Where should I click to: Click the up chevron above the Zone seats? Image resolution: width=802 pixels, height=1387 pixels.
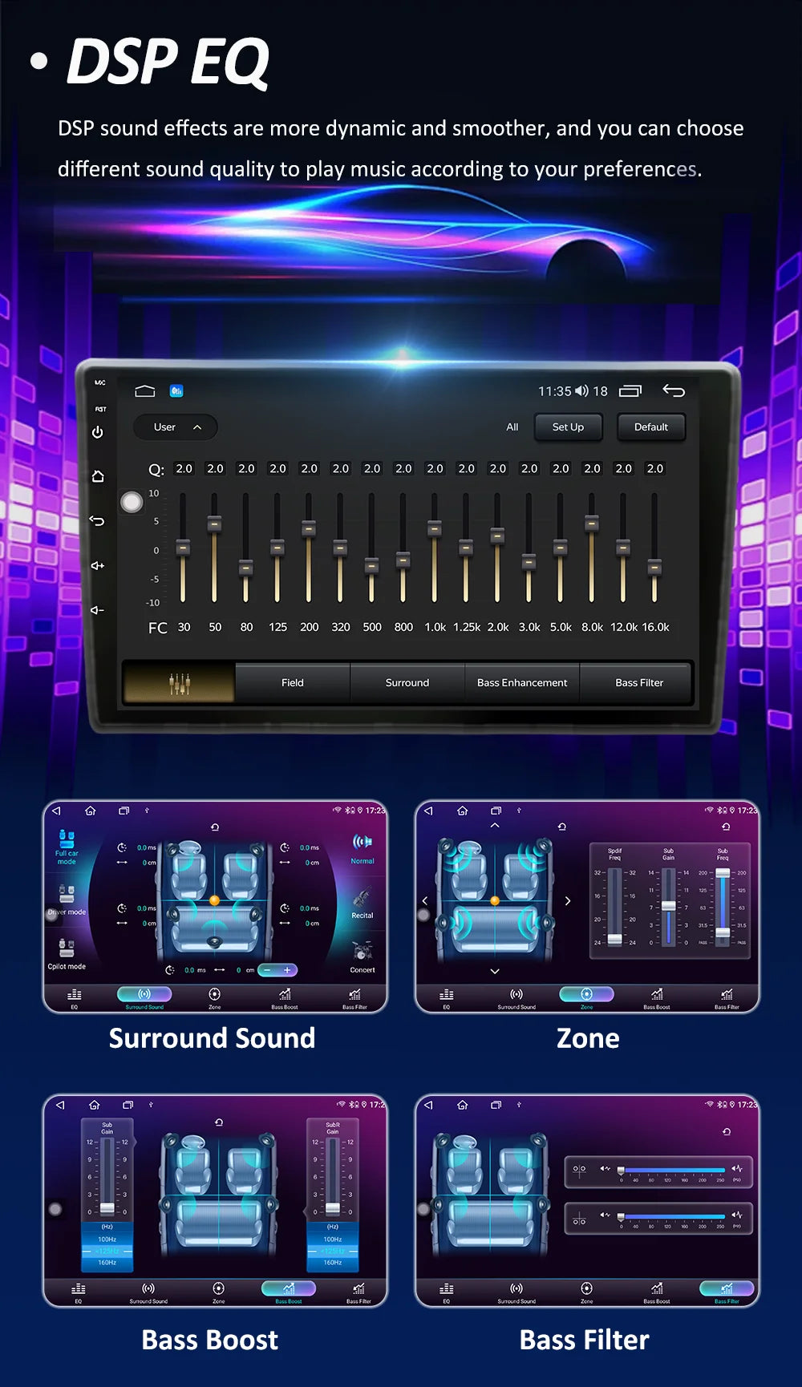coord(495,825)
